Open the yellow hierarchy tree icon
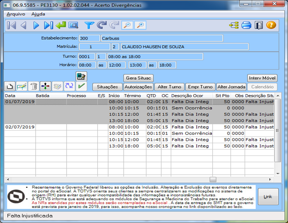Viewport: 288px width, 223px height. click(x=234, y=25)
